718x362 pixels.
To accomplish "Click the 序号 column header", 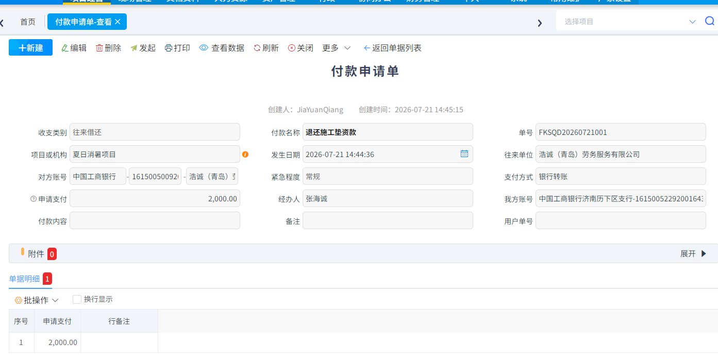I will (x=21, y=321).
